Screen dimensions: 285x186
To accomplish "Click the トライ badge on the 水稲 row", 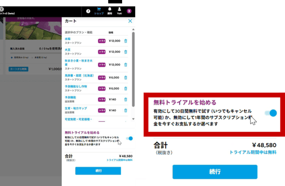I will [102, 41].
